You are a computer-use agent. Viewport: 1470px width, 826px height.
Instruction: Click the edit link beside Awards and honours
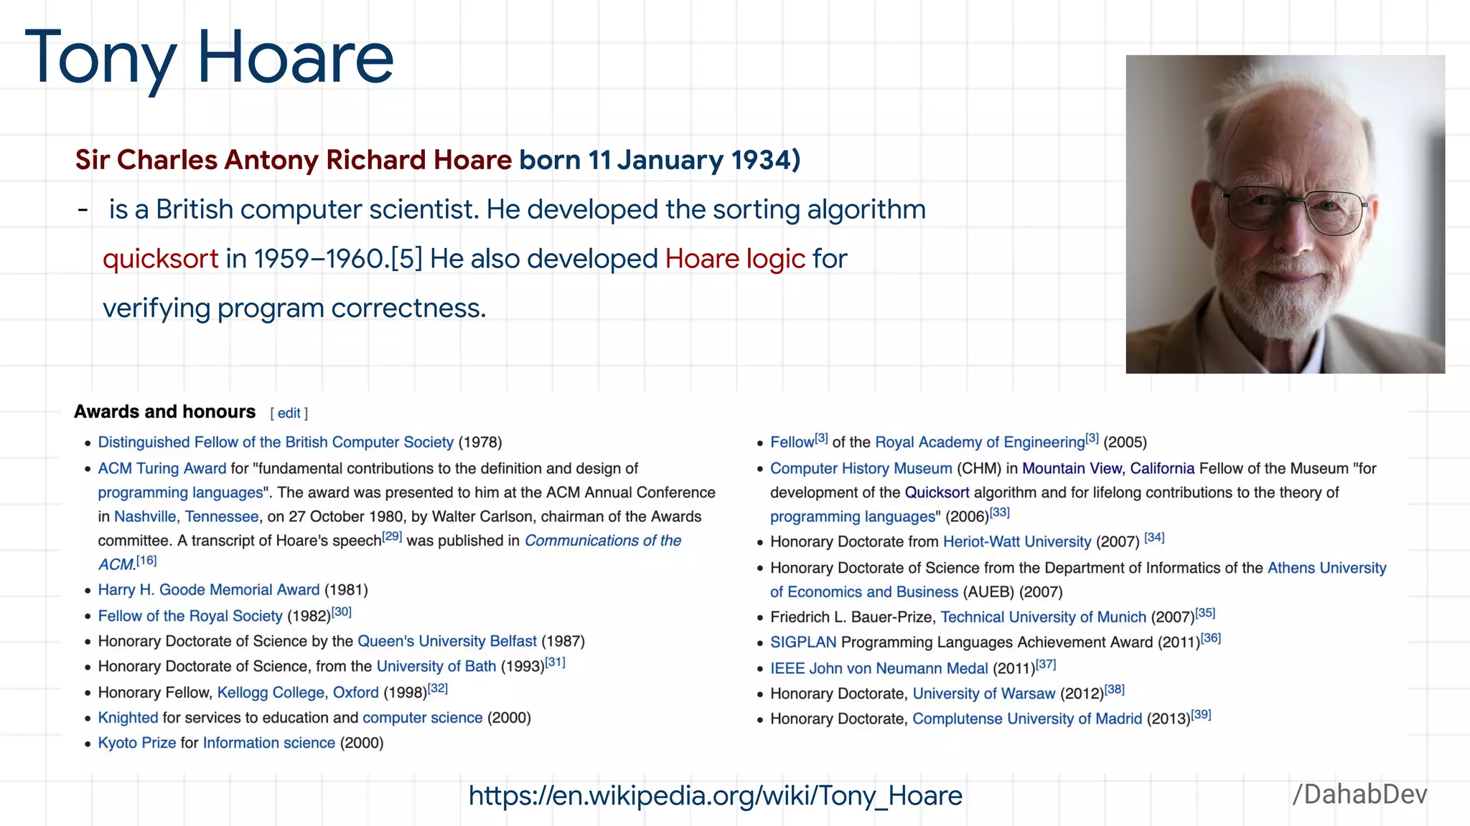click(289, 413)
